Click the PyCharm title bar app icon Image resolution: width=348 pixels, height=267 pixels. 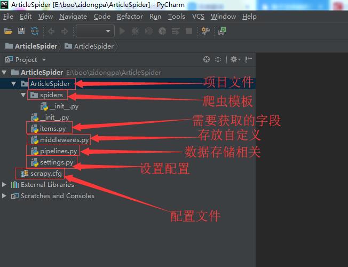[4, 4]
